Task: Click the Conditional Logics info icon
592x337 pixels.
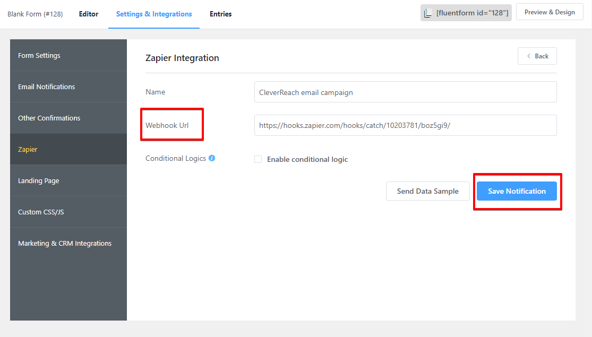Action: click(212, 158)
